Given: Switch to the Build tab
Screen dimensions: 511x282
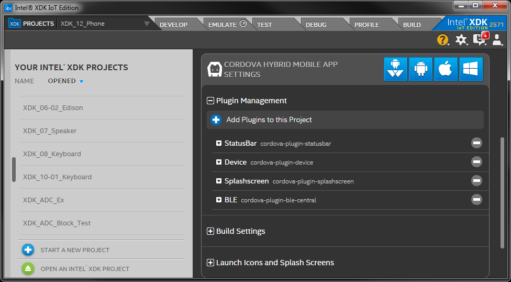Looking at the screenshot, I should 412,25.
